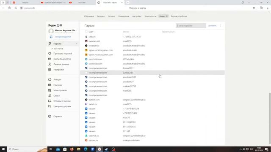Open Firefox from the taskbar
Image resolution: width=271 pixels, height=152 pixels.
pyautogui.click(x=72, y=149)
